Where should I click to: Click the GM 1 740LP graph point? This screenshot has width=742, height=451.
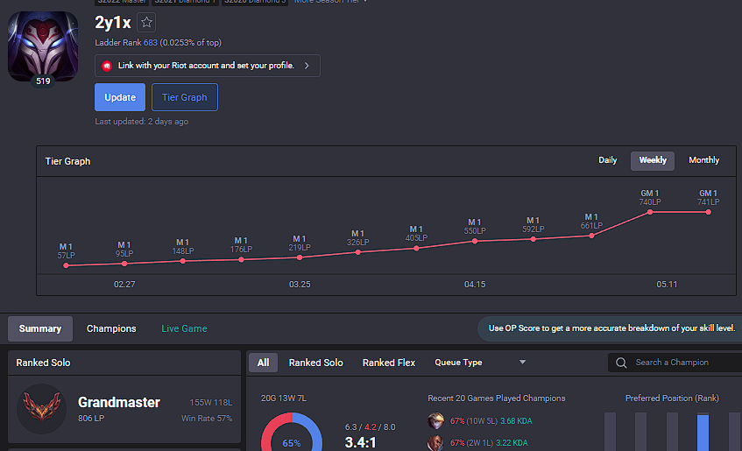(x=650, y=212)
